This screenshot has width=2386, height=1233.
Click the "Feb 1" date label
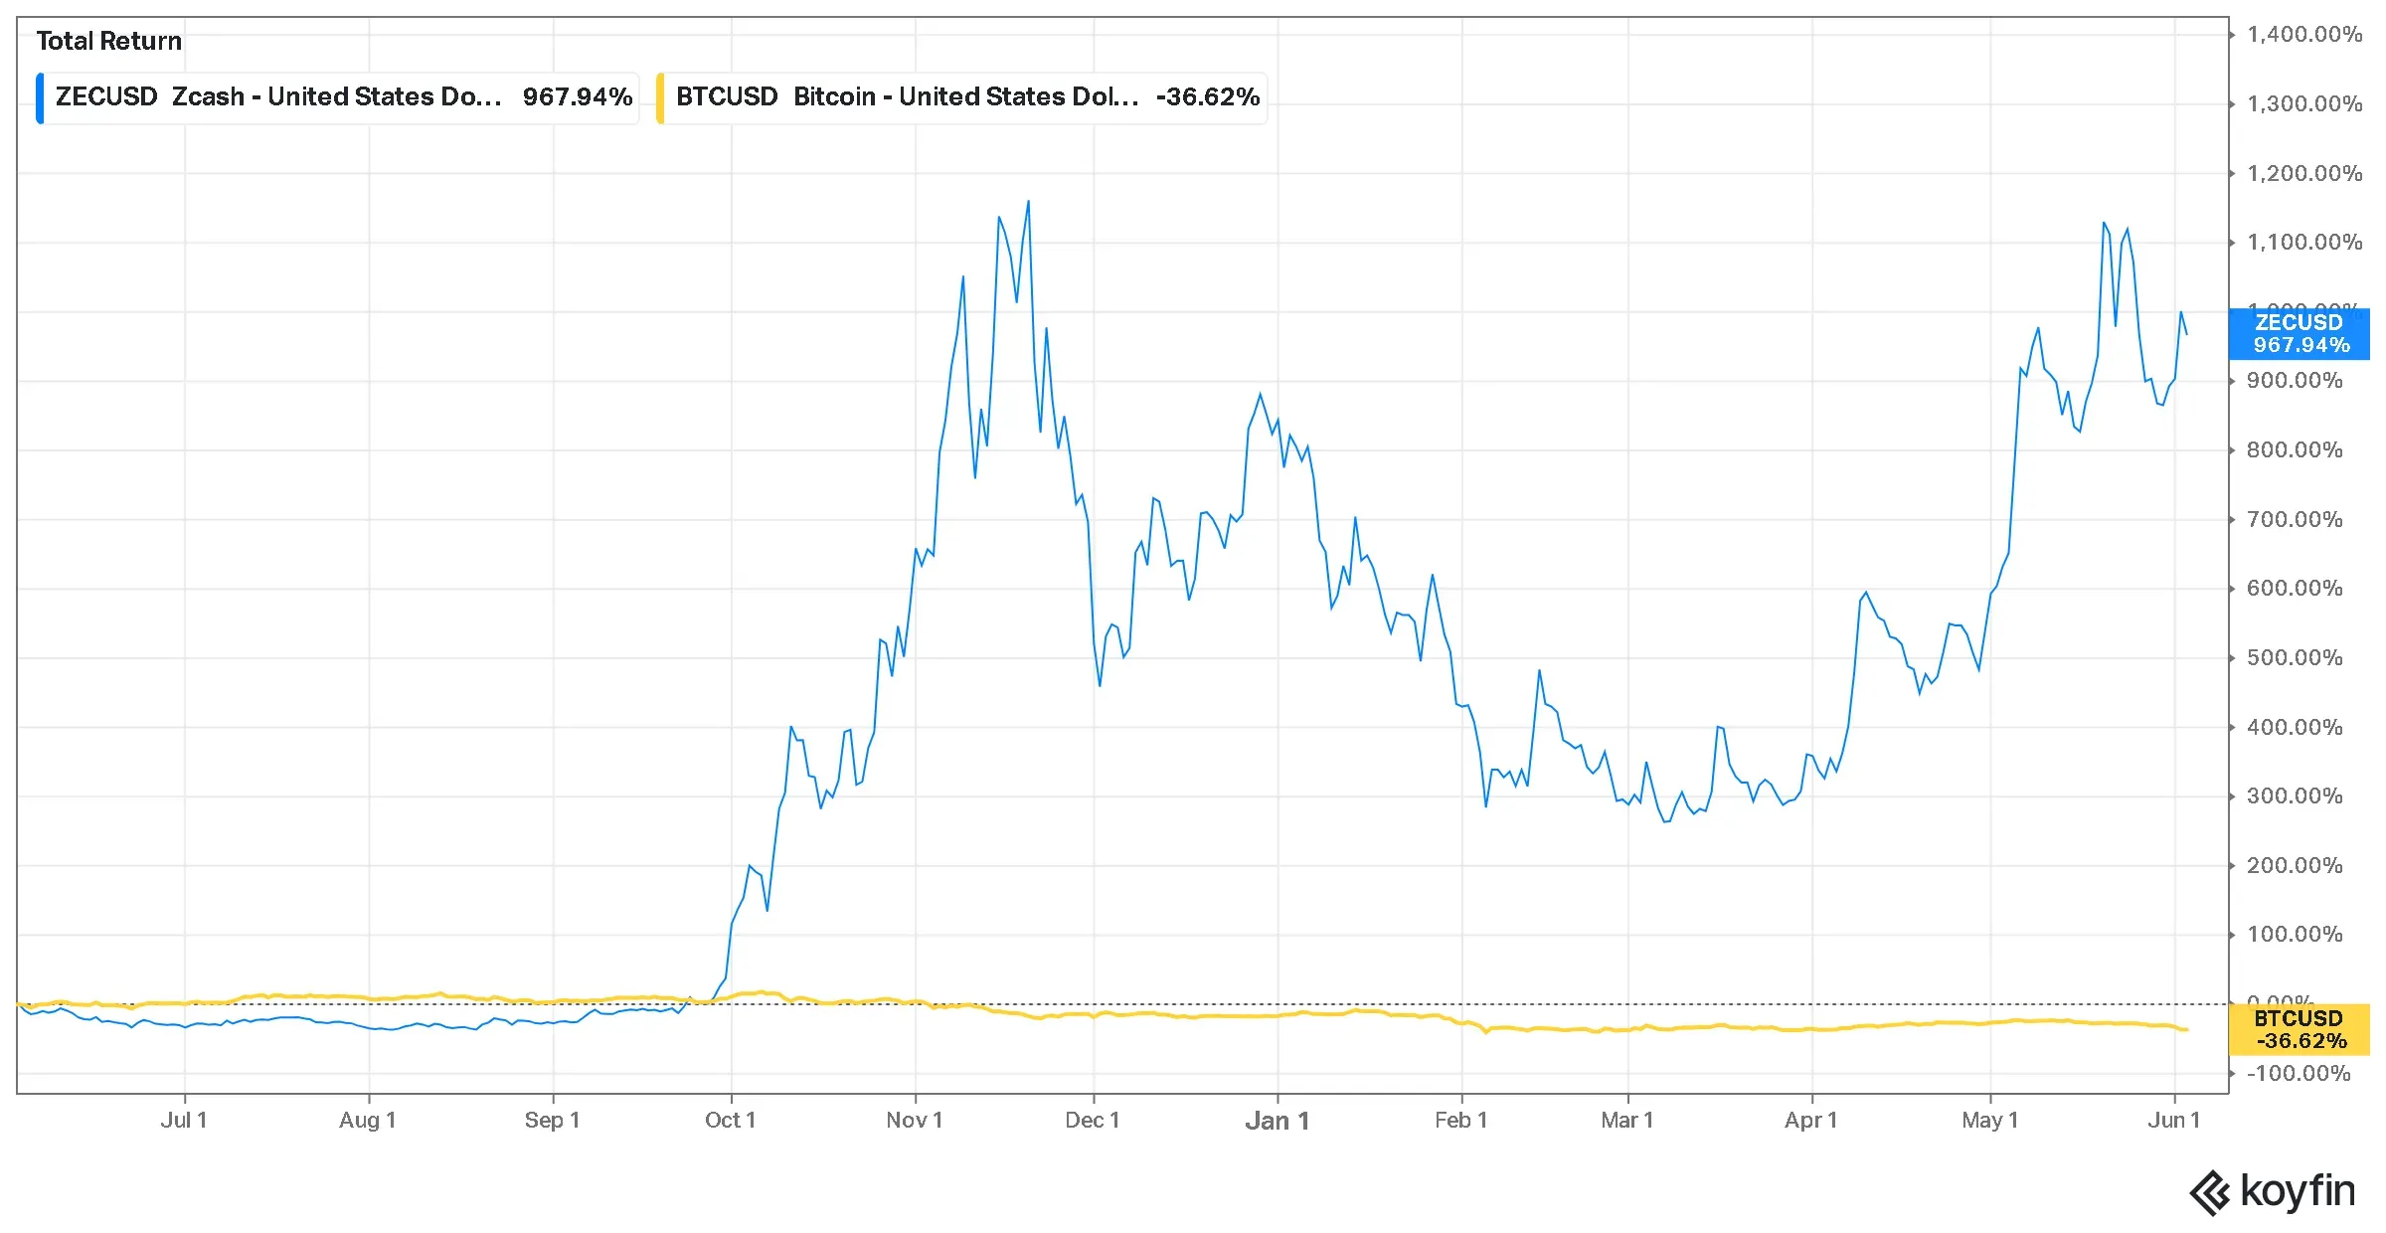1461,1121
